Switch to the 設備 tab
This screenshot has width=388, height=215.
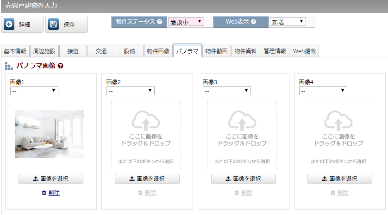tap(130, 51)
